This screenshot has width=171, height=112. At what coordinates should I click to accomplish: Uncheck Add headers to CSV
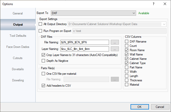tap(44, 86)
